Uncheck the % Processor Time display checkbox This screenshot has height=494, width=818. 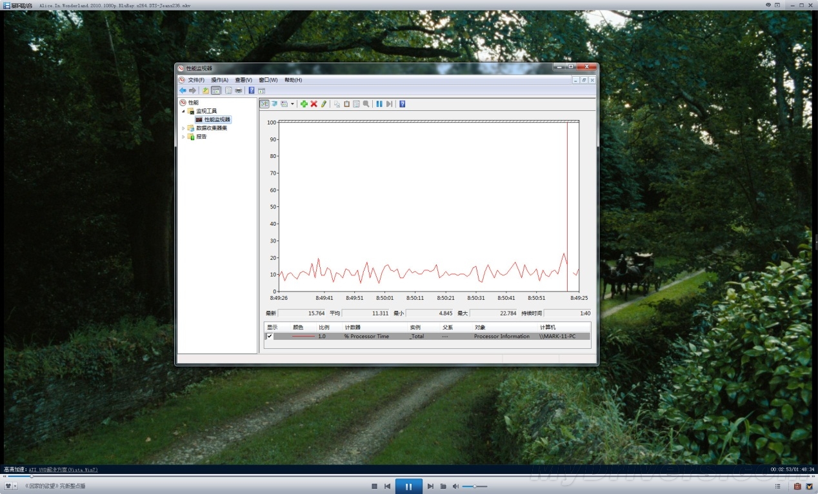point(270,336)
